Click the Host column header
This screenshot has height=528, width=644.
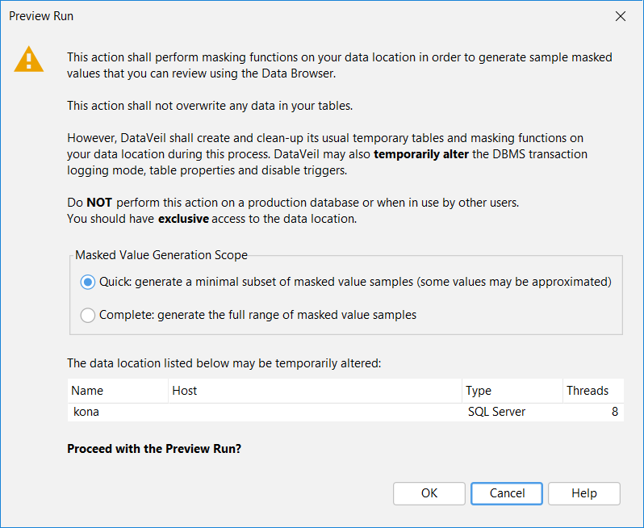315,391
